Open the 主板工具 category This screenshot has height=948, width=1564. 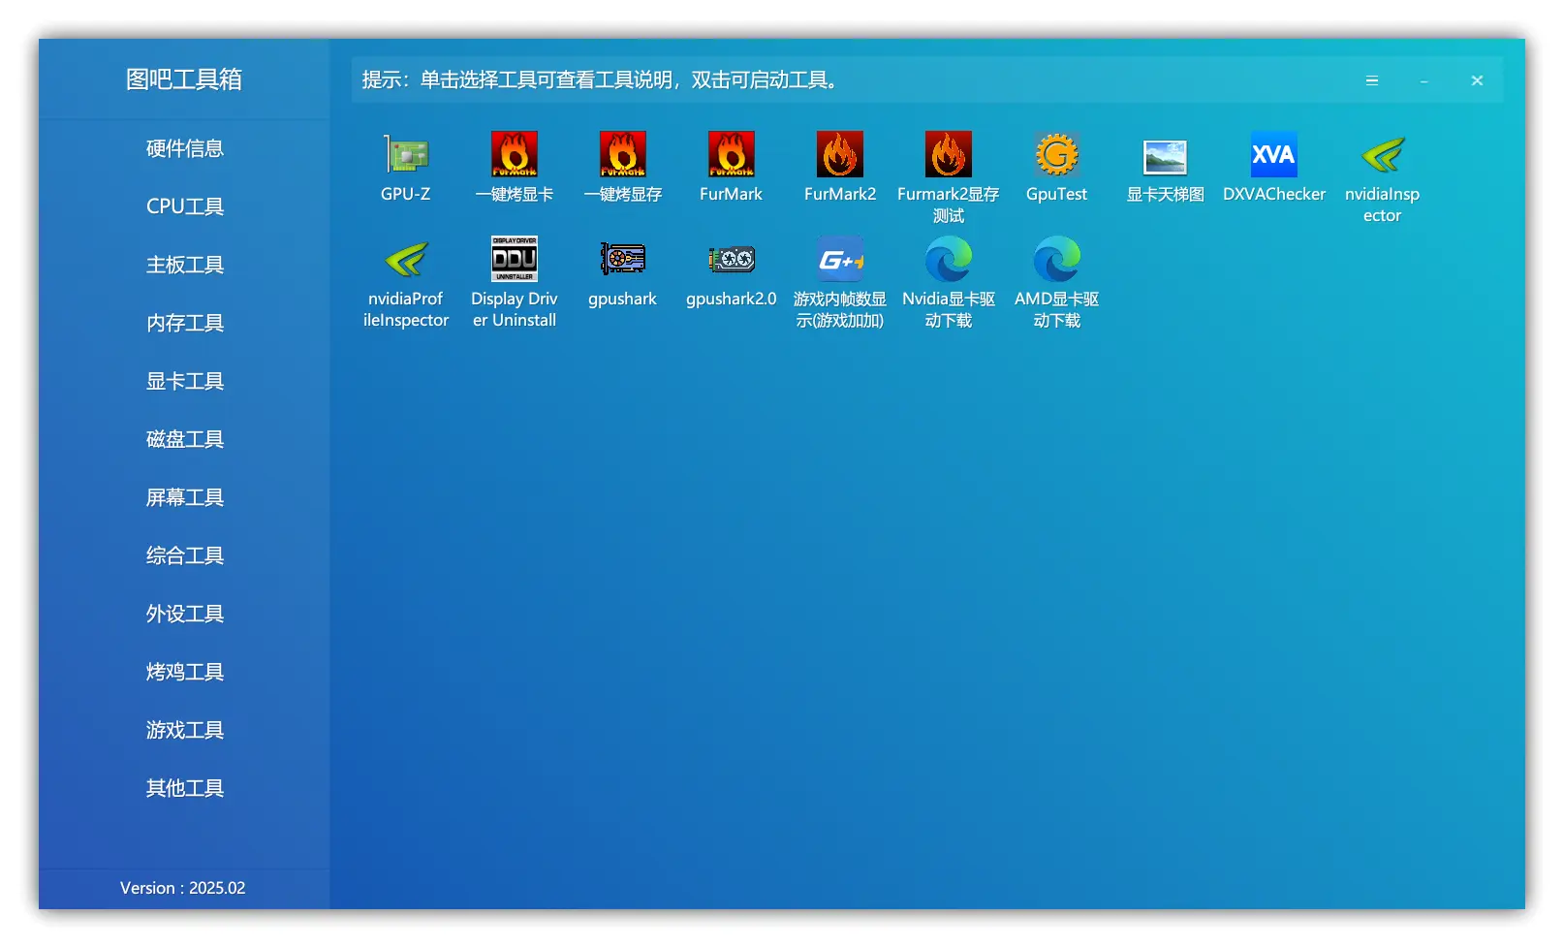click(x=184, y=265)
